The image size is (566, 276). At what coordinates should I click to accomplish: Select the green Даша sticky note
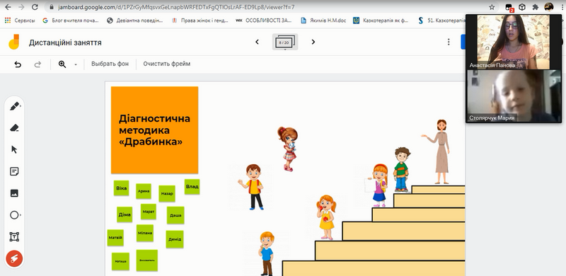[175, 215]
